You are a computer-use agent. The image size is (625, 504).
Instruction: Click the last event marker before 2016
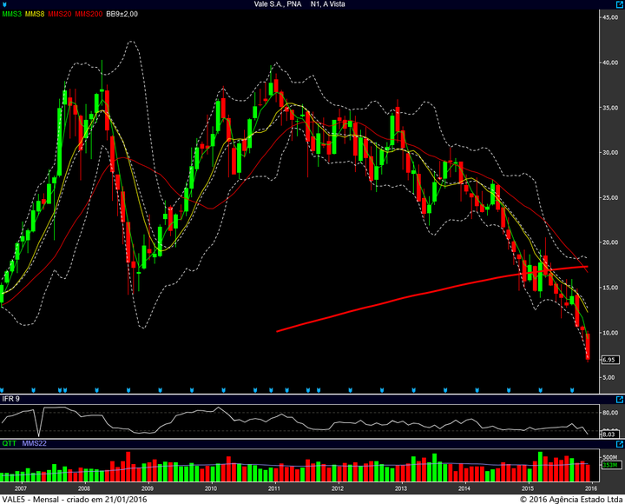571,388
